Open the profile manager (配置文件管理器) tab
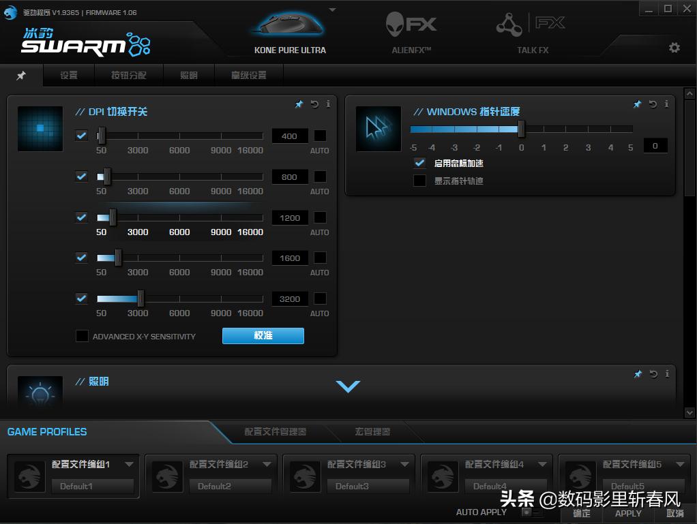This screenshot has height=524, width=697. click(x=275, y=431)
